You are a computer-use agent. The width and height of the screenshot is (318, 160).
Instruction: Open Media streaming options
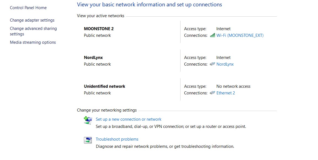(33, 42)
